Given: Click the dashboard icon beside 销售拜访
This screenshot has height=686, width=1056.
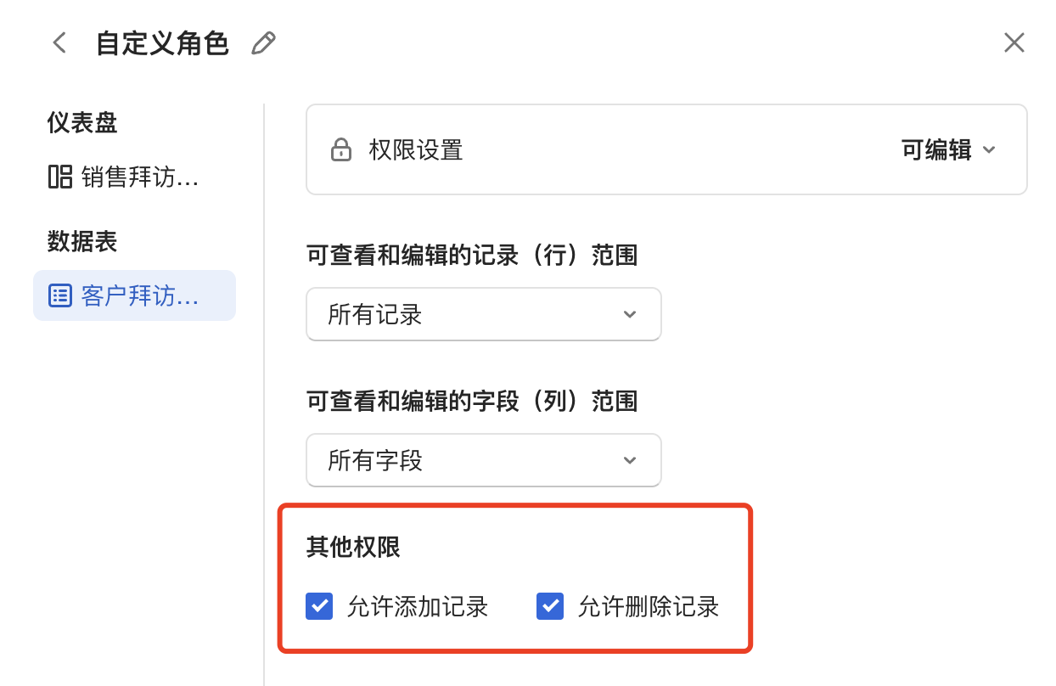Looking at the screenshot, I should coord(59,177).
